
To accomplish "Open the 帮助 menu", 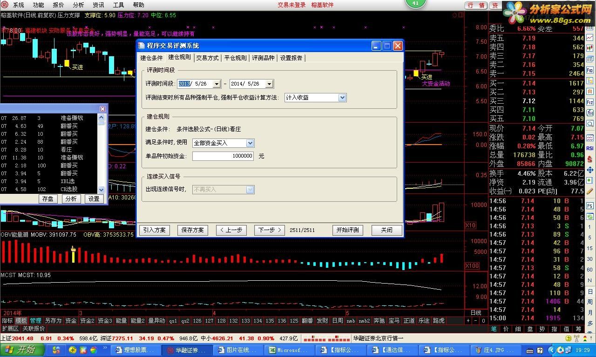I will pos(139,5).
